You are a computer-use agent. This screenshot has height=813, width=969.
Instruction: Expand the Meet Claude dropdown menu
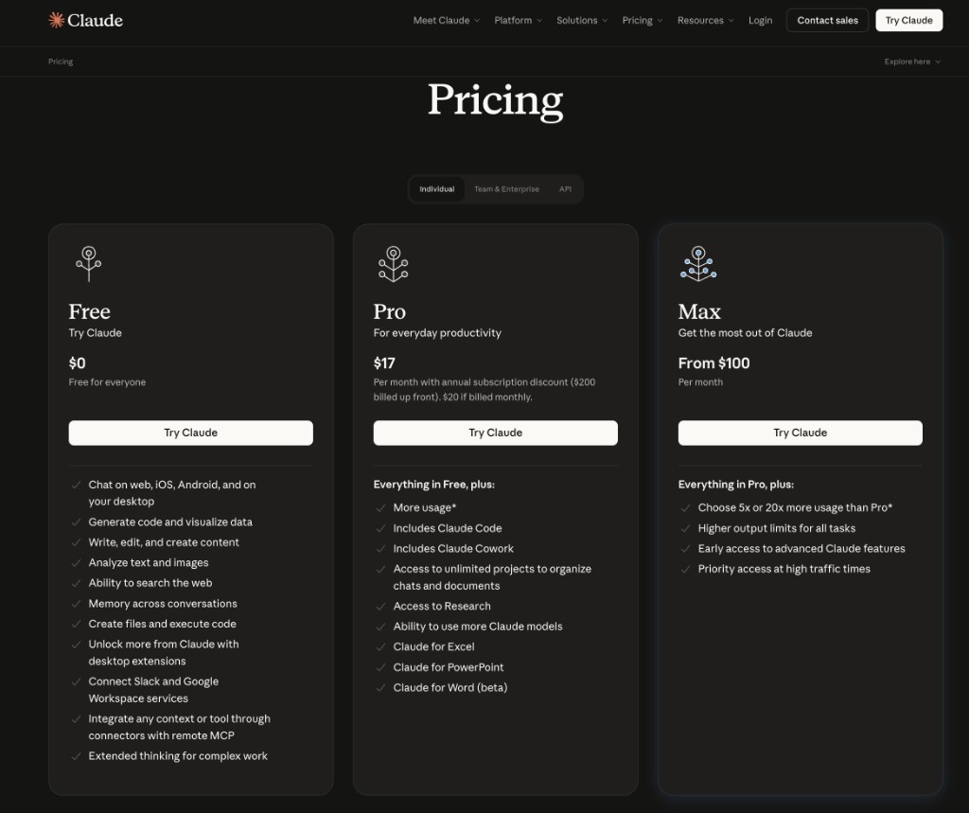446,20
